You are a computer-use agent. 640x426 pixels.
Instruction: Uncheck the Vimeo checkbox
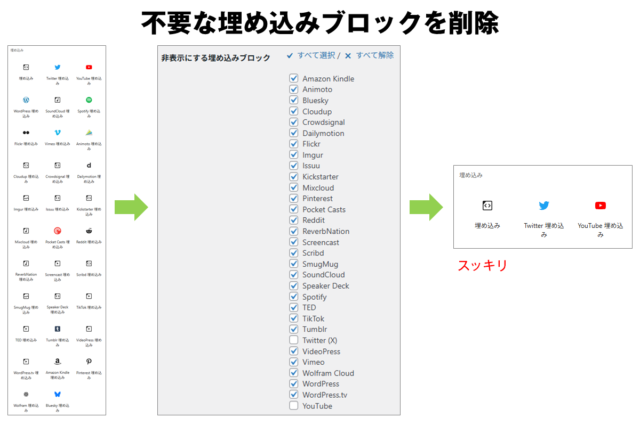(x=294, y=362)
